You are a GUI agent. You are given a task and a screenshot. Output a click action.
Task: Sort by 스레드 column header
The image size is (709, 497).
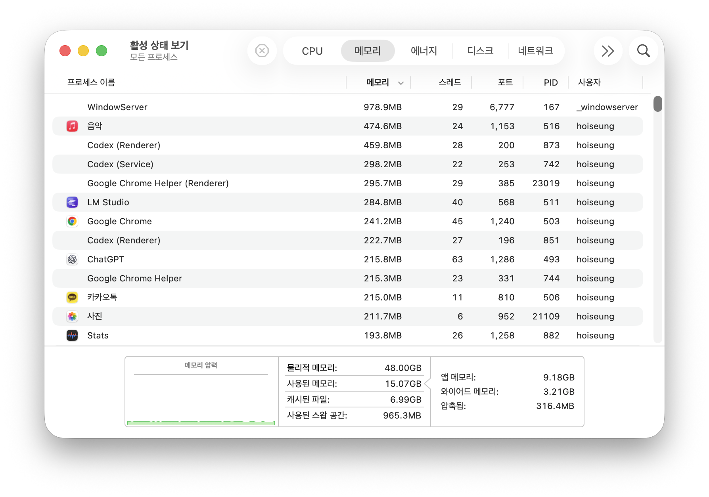[450, 82]
